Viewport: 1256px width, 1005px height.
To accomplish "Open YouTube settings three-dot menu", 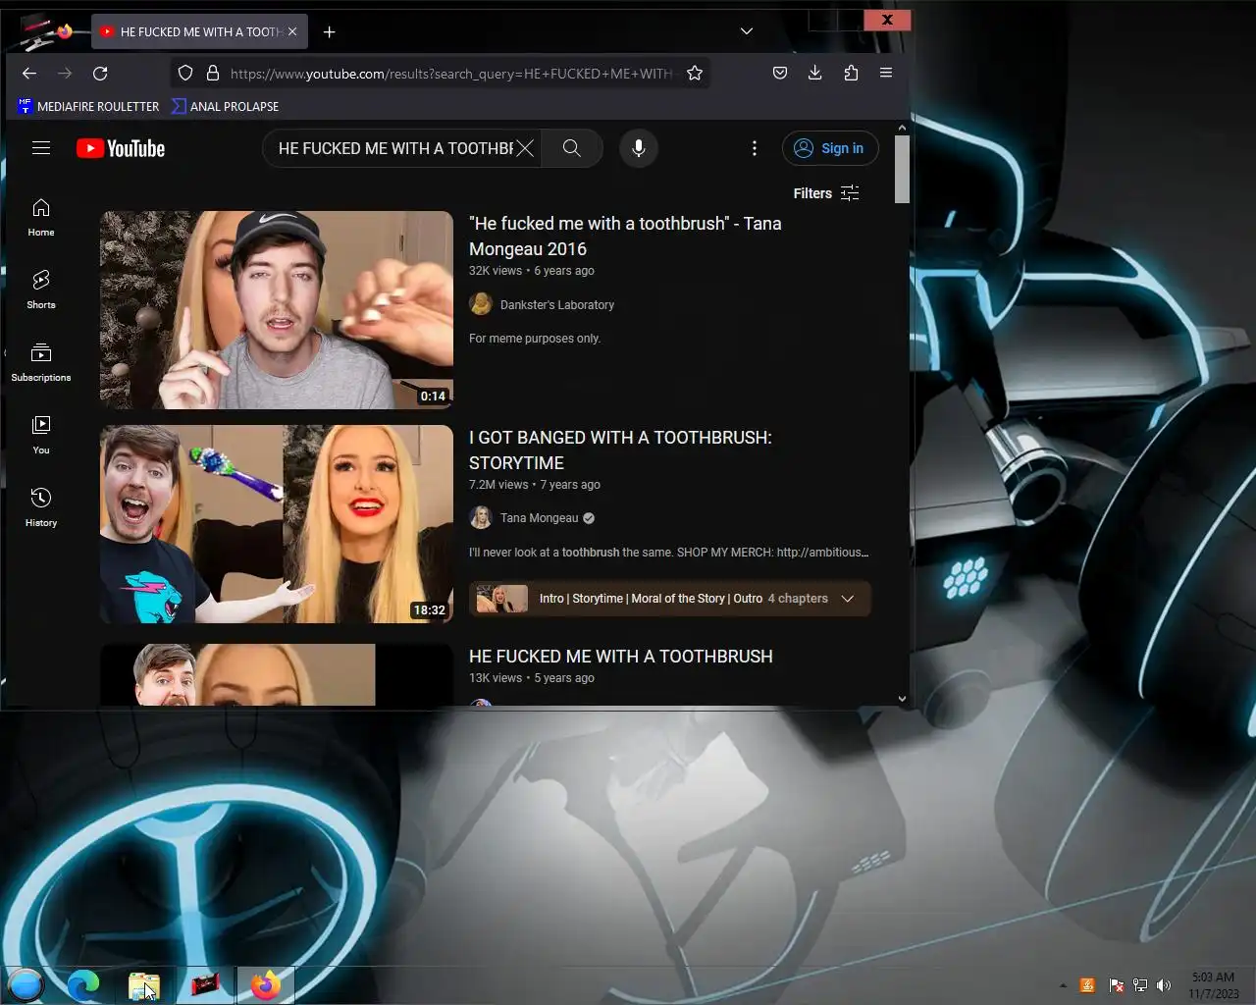I will [x=755, y=148].
